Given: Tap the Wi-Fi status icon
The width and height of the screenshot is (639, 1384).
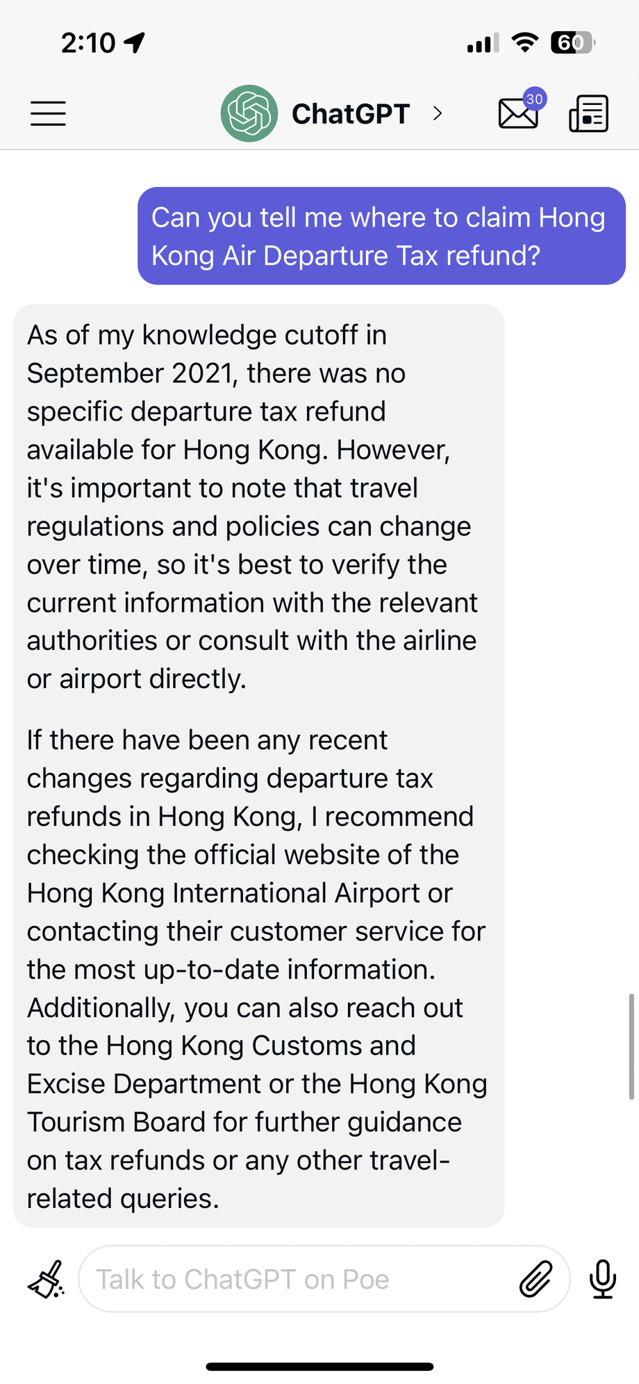Looking at the screenshot, I should pyautogui.click(x=525, y=43).
